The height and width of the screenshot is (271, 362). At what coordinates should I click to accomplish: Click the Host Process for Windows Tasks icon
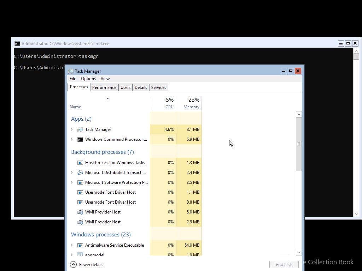tap(80, 163)
